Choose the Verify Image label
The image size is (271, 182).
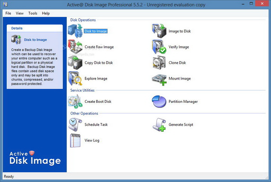point(179,47)
